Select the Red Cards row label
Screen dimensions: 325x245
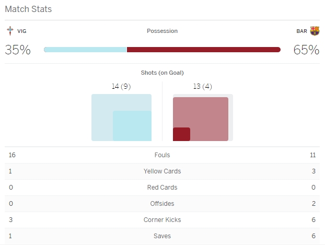162,188
